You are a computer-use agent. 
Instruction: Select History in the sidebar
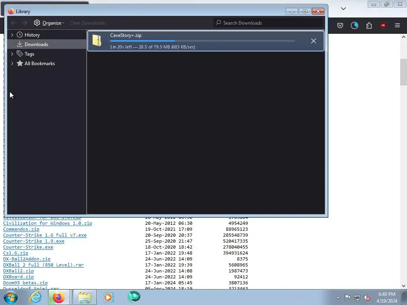point(32,35)
